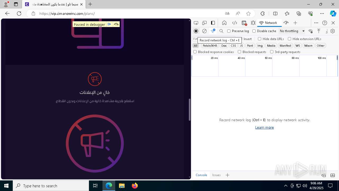Check Blocked response cookies

pos(213,52)
